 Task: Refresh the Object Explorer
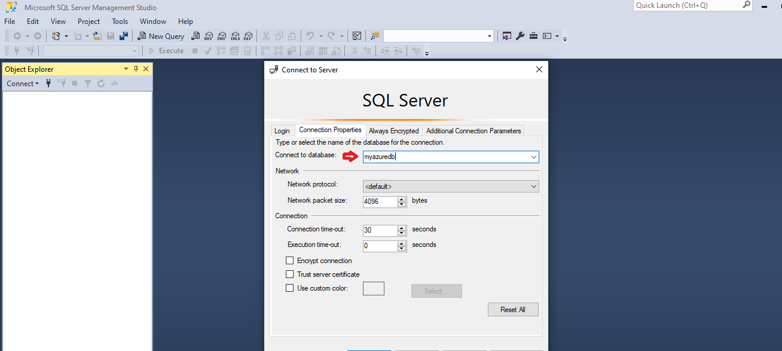tap(101, 84)
